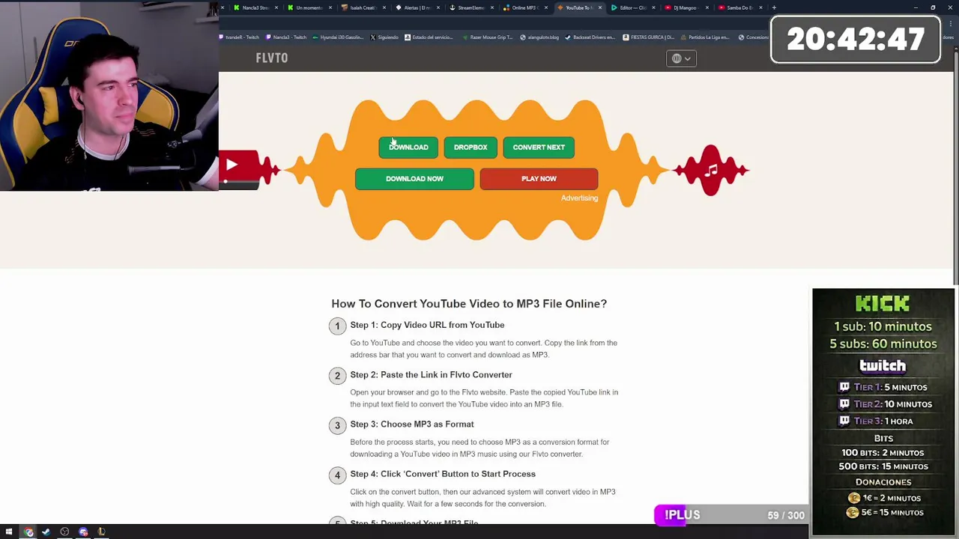Open the Siguiendo X bookmark
The height and width of the screenshot is (539, 959).
385,37
